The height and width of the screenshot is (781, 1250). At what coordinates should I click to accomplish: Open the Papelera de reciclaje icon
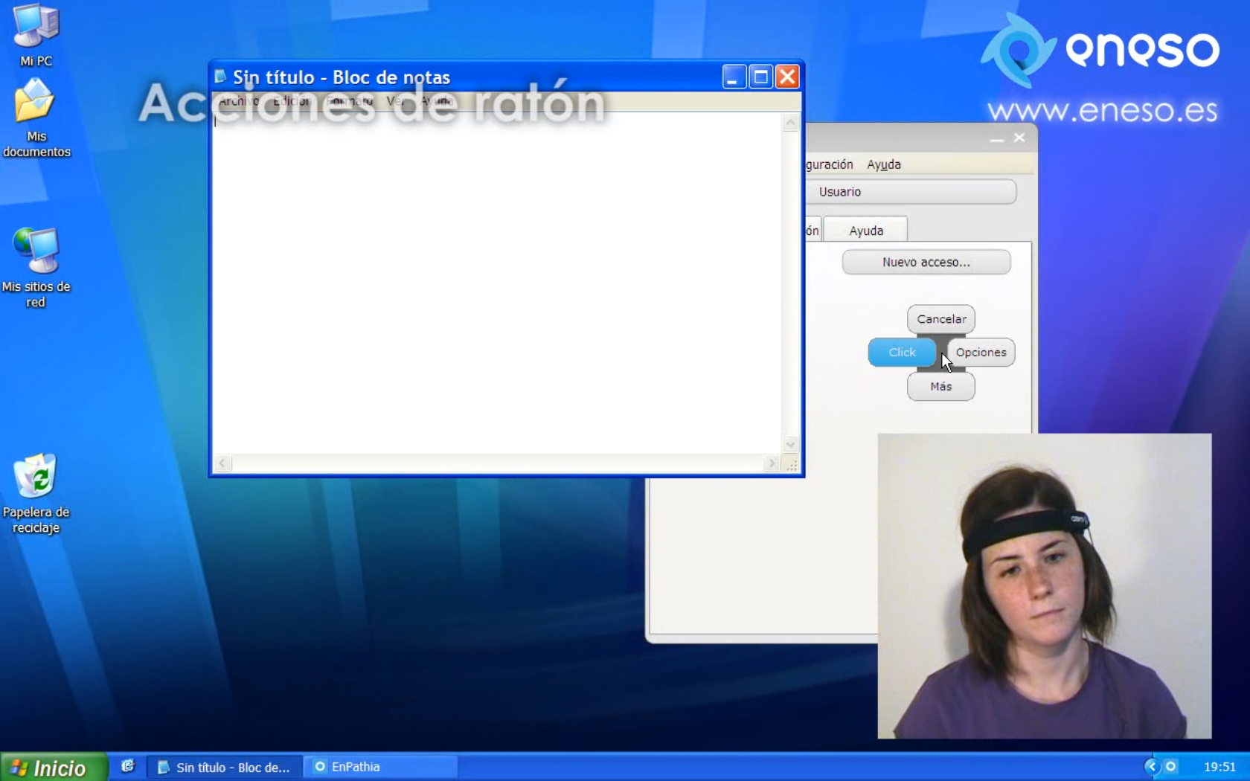[36, 494]
